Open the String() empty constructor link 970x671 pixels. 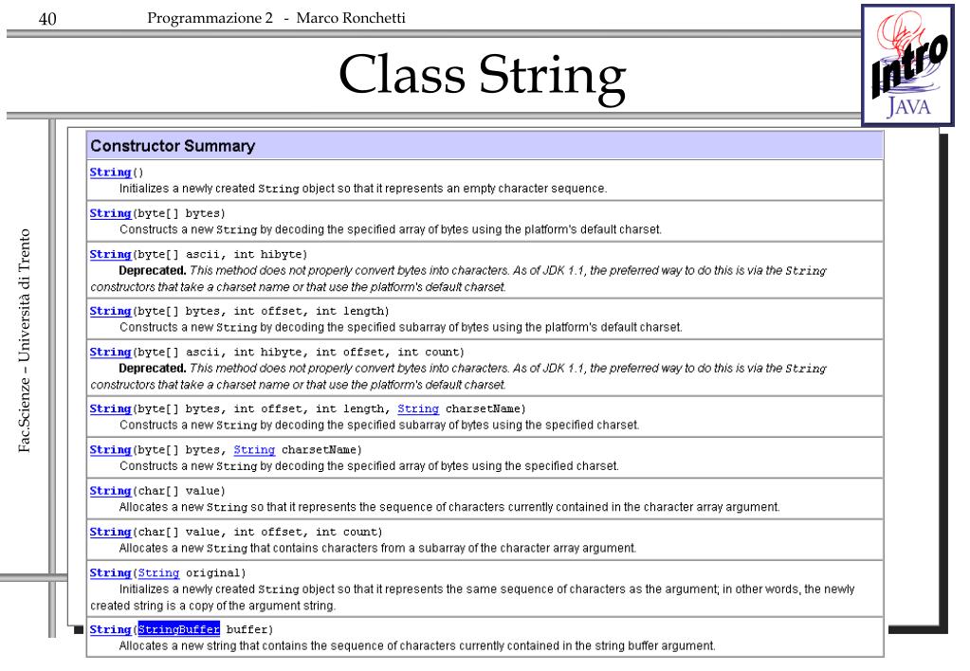click(110, 172)
